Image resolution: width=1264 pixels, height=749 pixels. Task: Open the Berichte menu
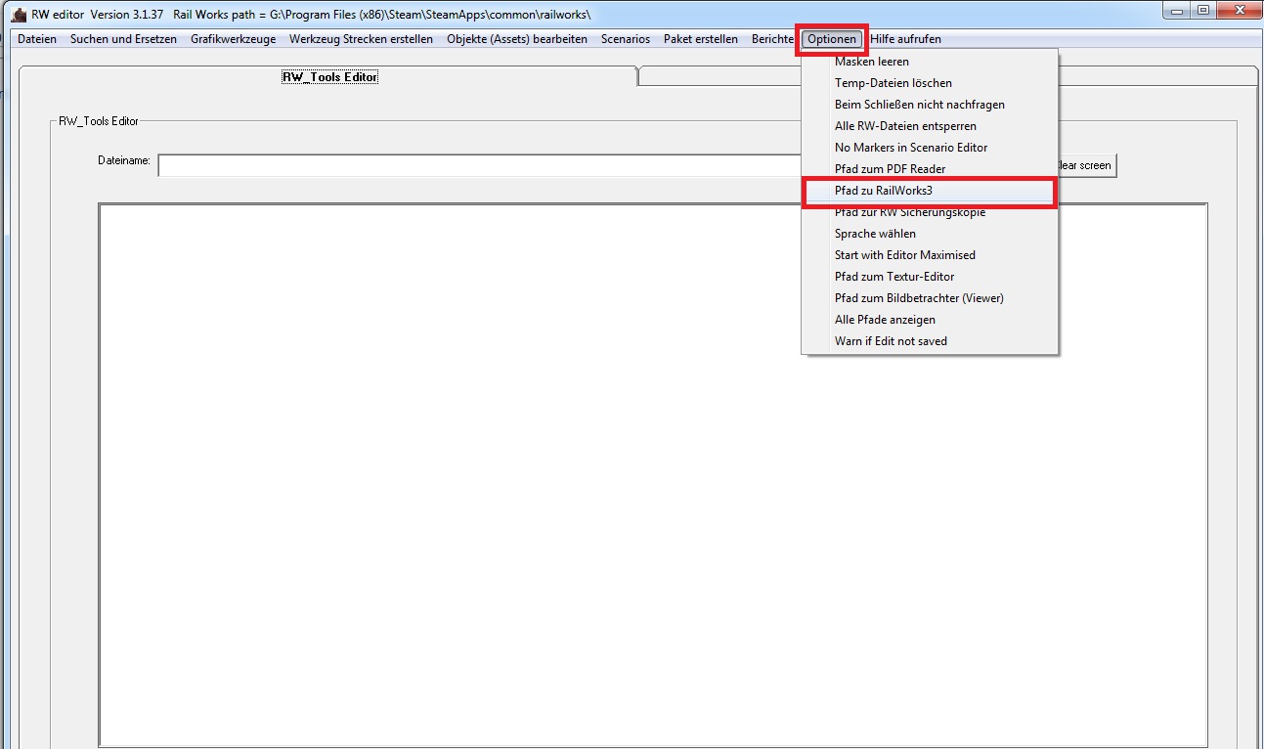click(x=772, y=39)
